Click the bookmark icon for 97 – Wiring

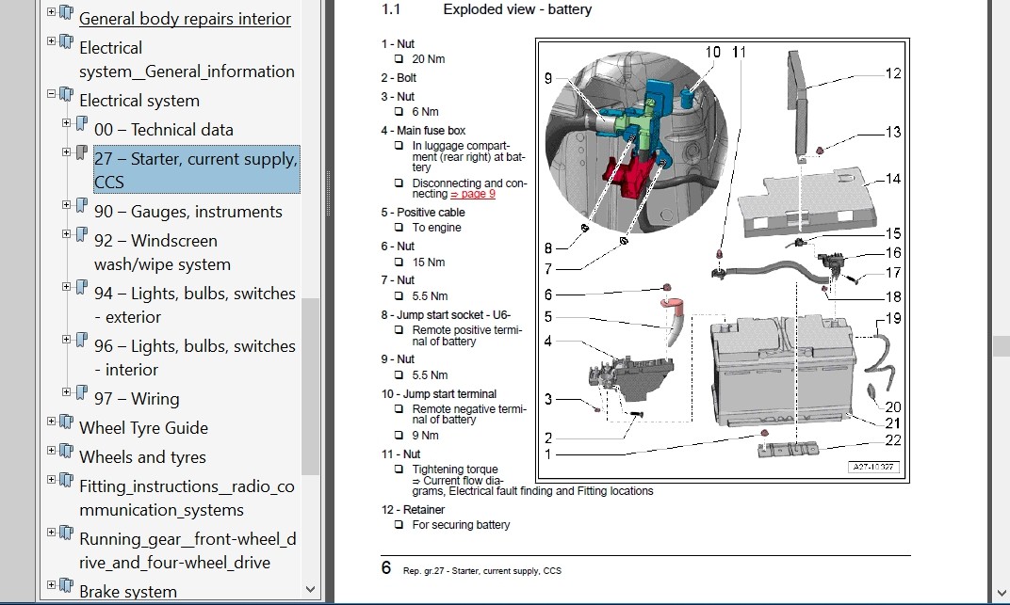click(82, 393)
